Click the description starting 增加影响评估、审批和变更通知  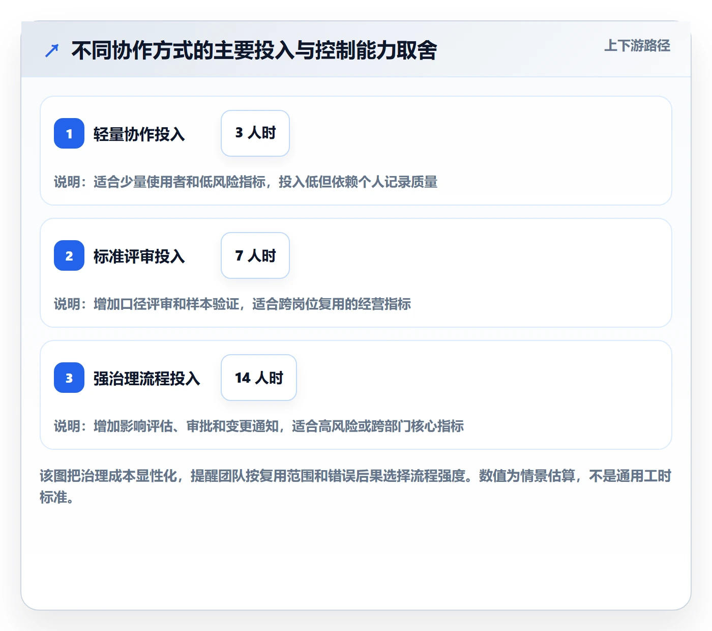259,426
